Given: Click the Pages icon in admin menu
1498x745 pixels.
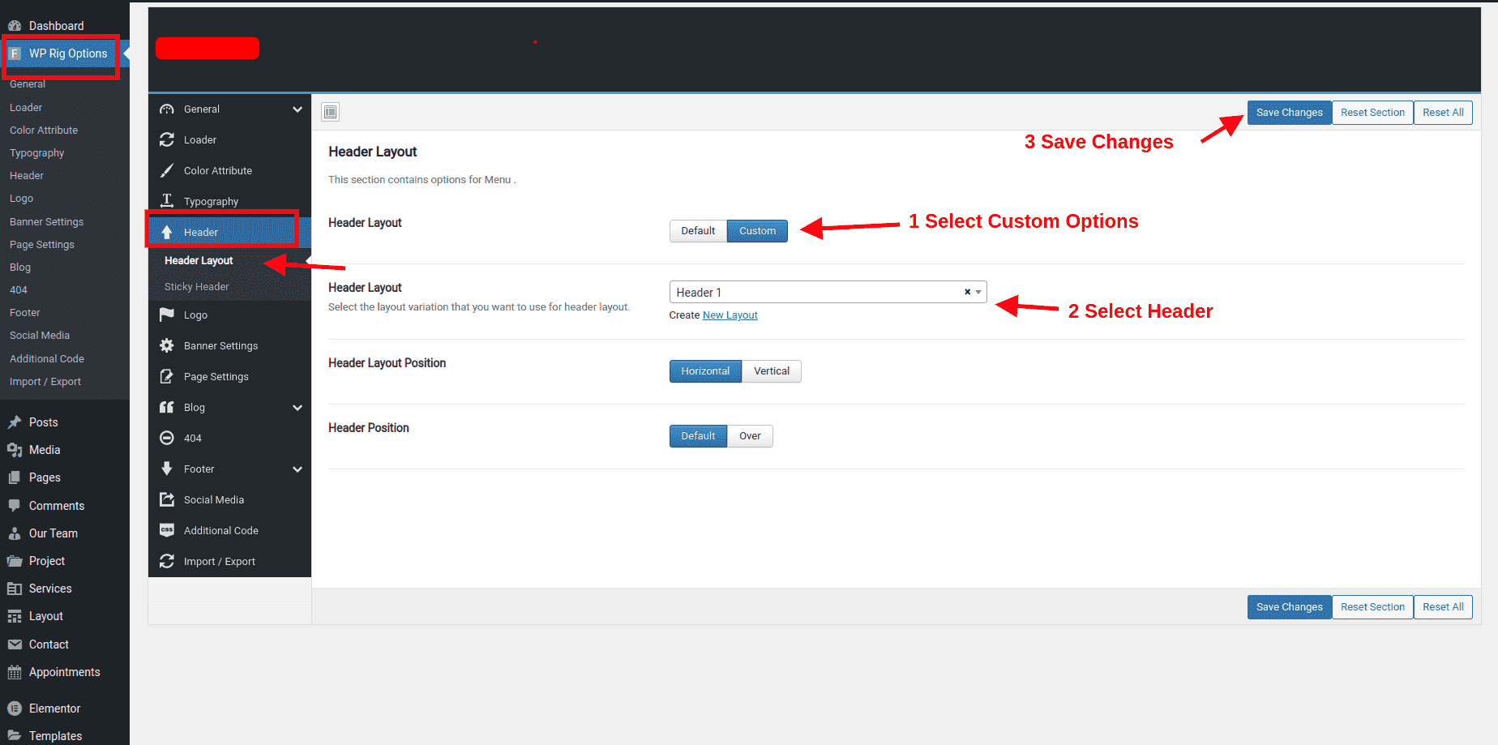Looking at the screenshot, I should [15, 477].
